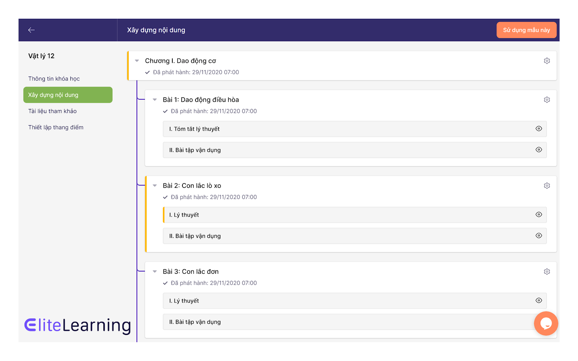Click the Bài 3: Con lắc đơn title
This screenshot has width=578, height=361.
click(x=191, y=271)
